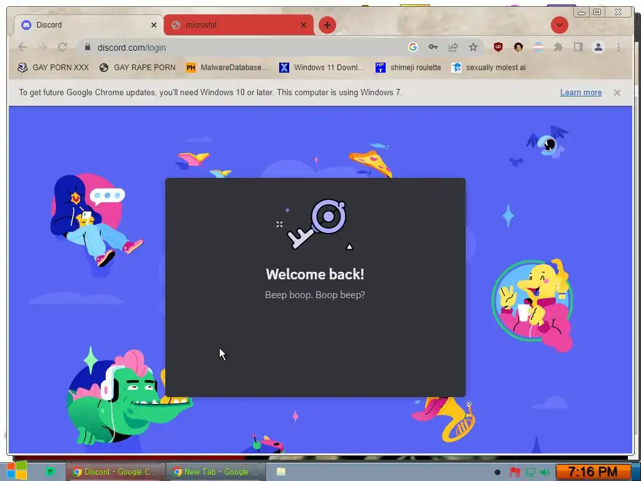641x481 pixels.
Task: Toggle the Chrome side panel
Action: point(578,48)
